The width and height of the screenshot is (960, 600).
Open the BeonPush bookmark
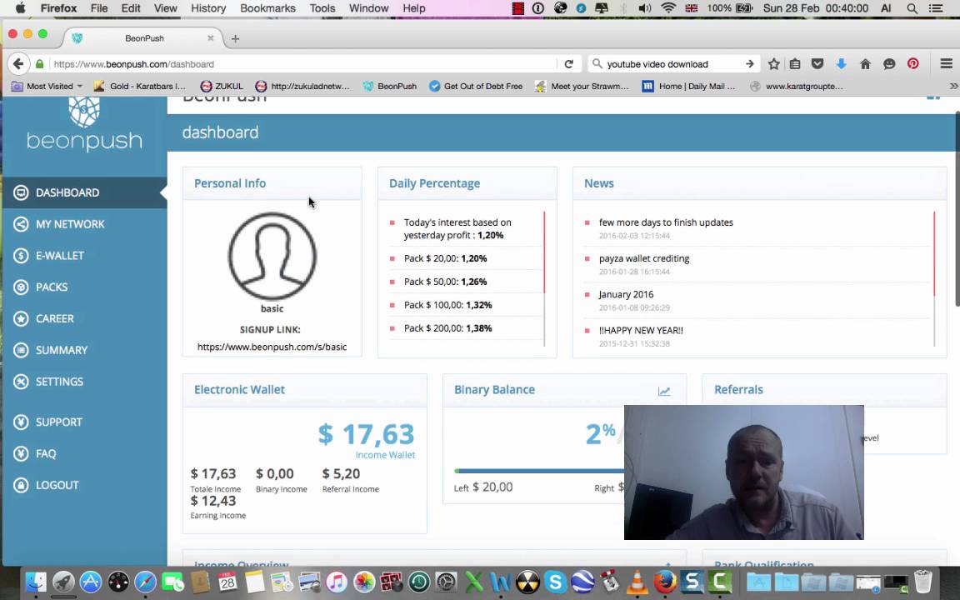(389, 87)
